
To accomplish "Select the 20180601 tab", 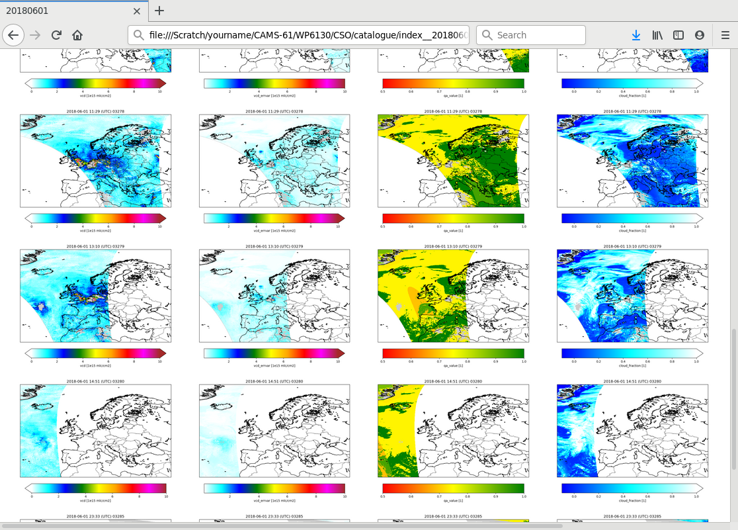I will pos(74,11).
